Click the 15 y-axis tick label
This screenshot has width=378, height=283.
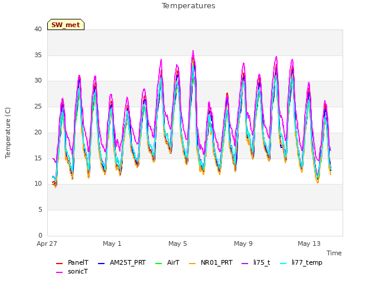[38, 158]
